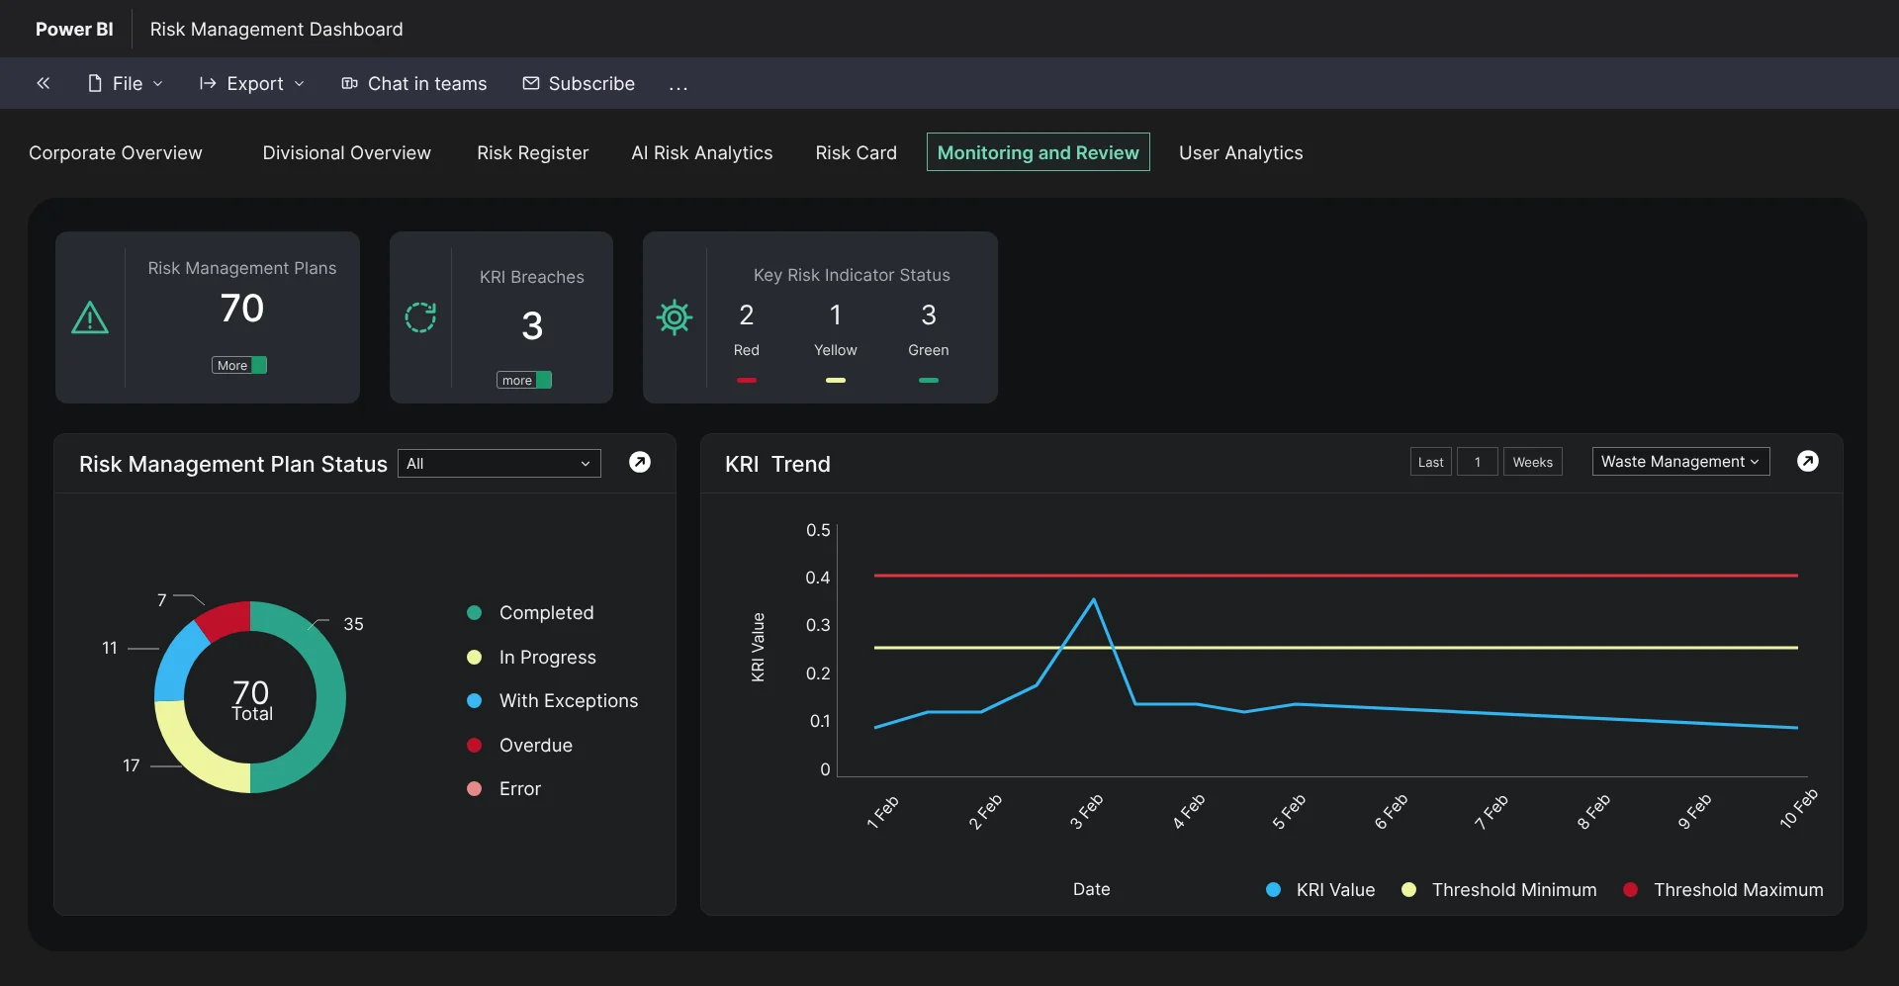The height and width of the screenshot is (986, 1899).
Task: Click the 11 donut data label
Action: click(110, 648)
